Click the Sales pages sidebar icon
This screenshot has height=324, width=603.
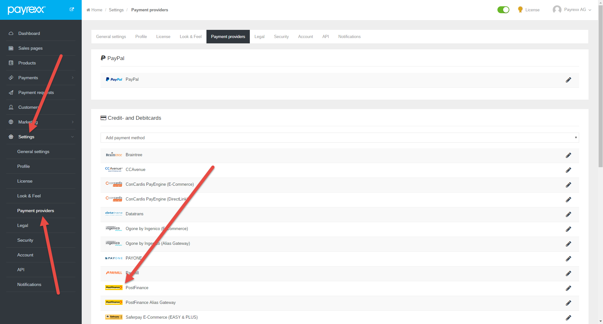pyautogui.click(x=11, y=48)
